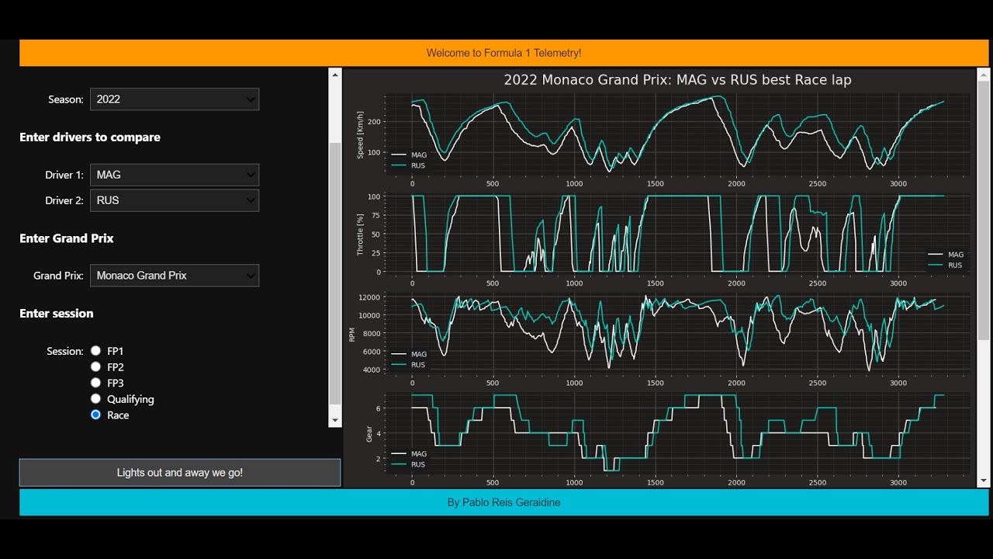This screenshot has width=993, height=559.
Task: Click the 'Season:' label
Action: [66, 99]
